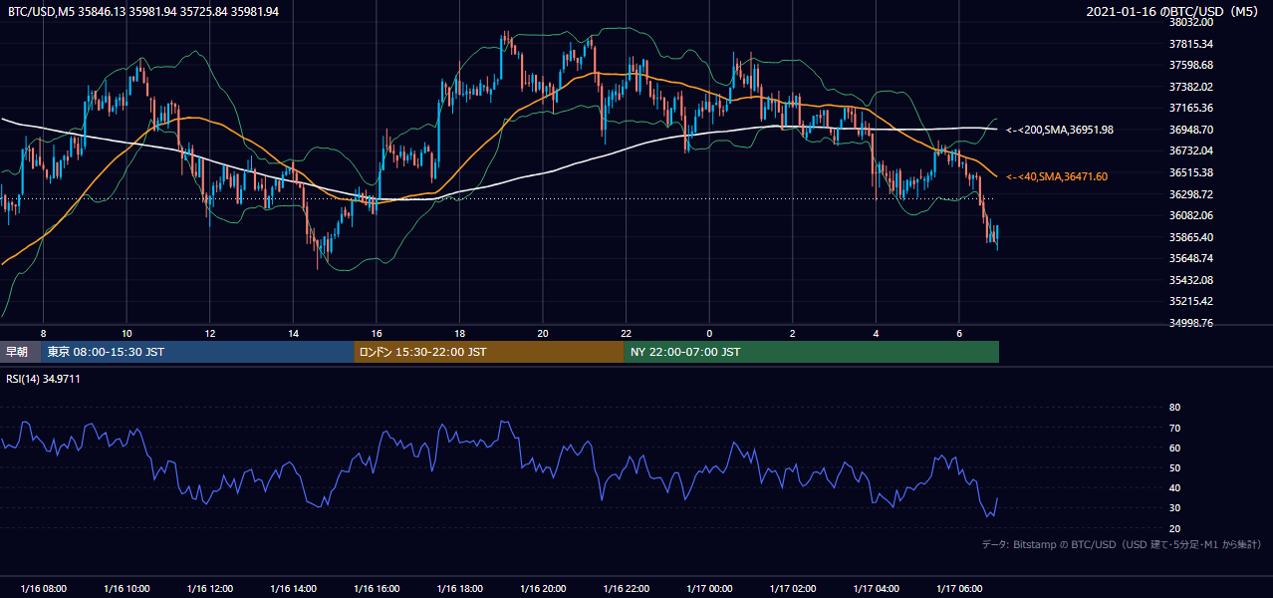Click price axis value 36732.04
The image size is (1273, 598).
[x=1191, y=150]
